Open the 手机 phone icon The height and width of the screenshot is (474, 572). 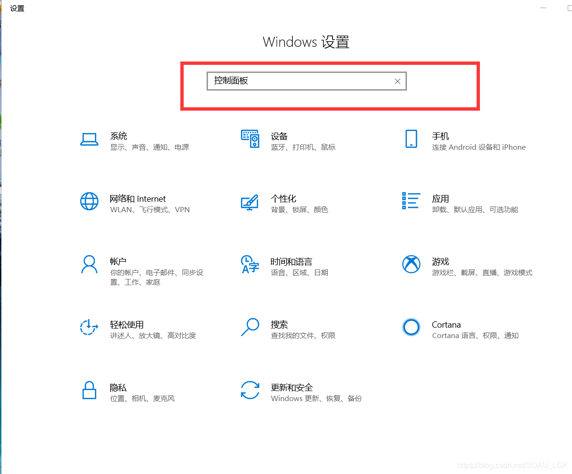tap(411, 139)
